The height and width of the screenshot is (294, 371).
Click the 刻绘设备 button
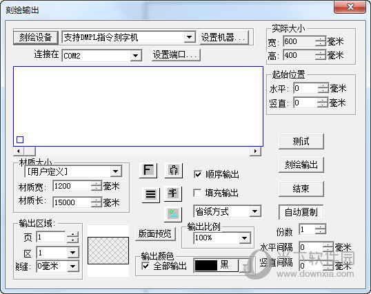tap(36, 37)
